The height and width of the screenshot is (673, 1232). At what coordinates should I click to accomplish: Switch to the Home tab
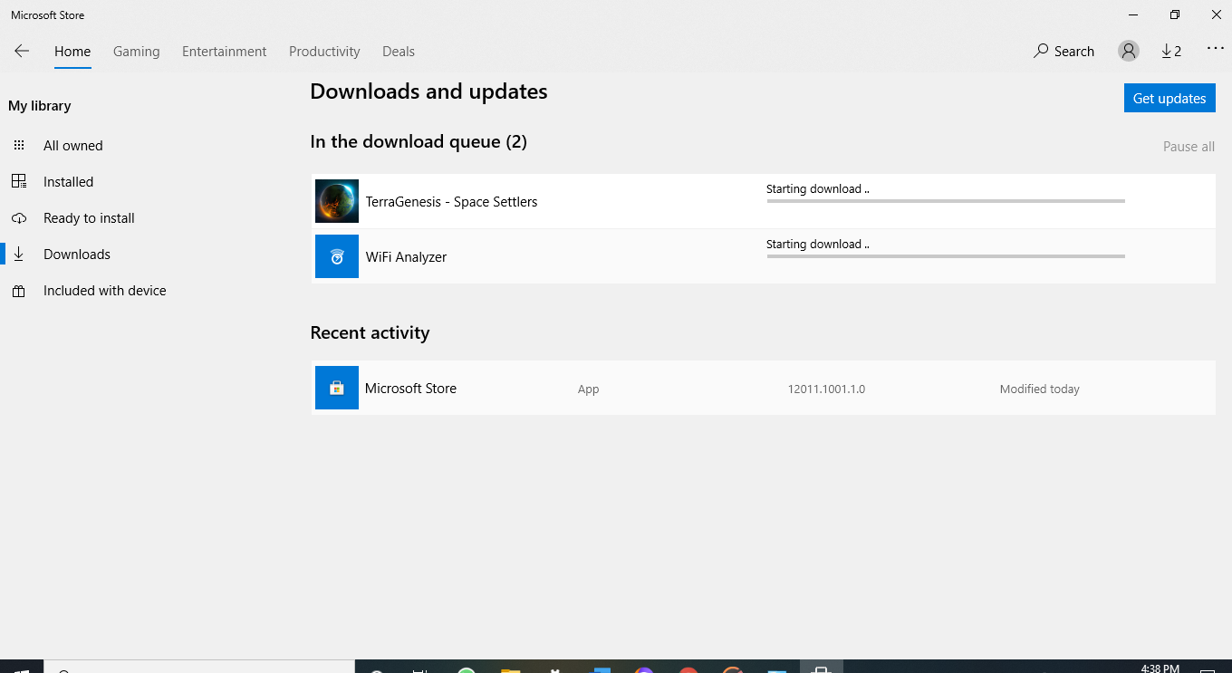[x=72, y=52]
